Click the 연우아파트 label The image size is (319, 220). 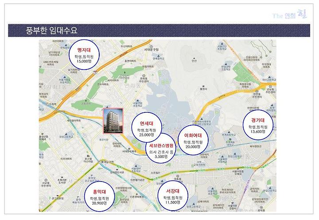(x=103, y=84)
